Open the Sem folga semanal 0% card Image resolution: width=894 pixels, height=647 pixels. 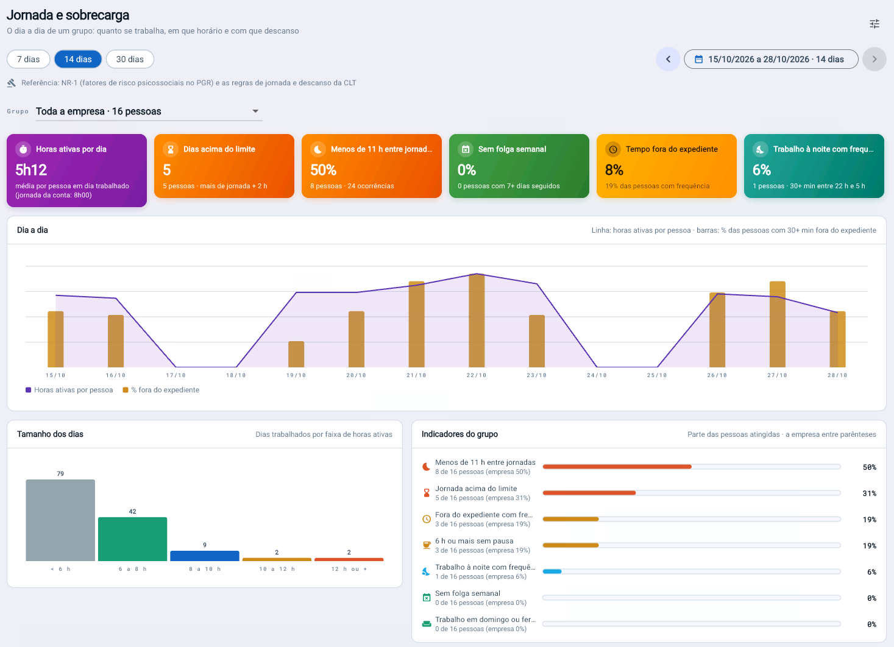pyautogui.click(x=519, y=166)
